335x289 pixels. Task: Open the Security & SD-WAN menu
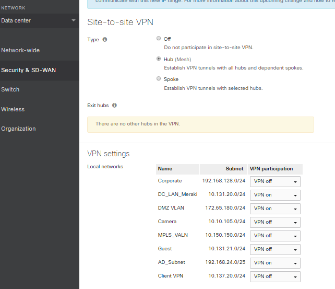[x=28, y=70]
